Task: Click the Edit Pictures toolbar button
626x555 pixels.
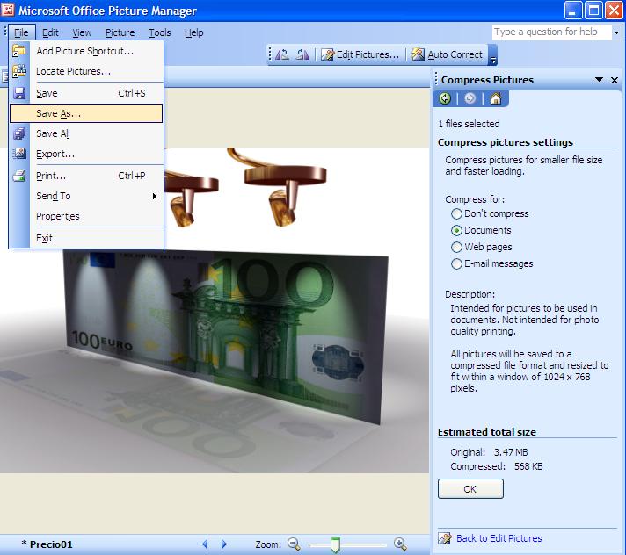Action: tap(360, 54)
